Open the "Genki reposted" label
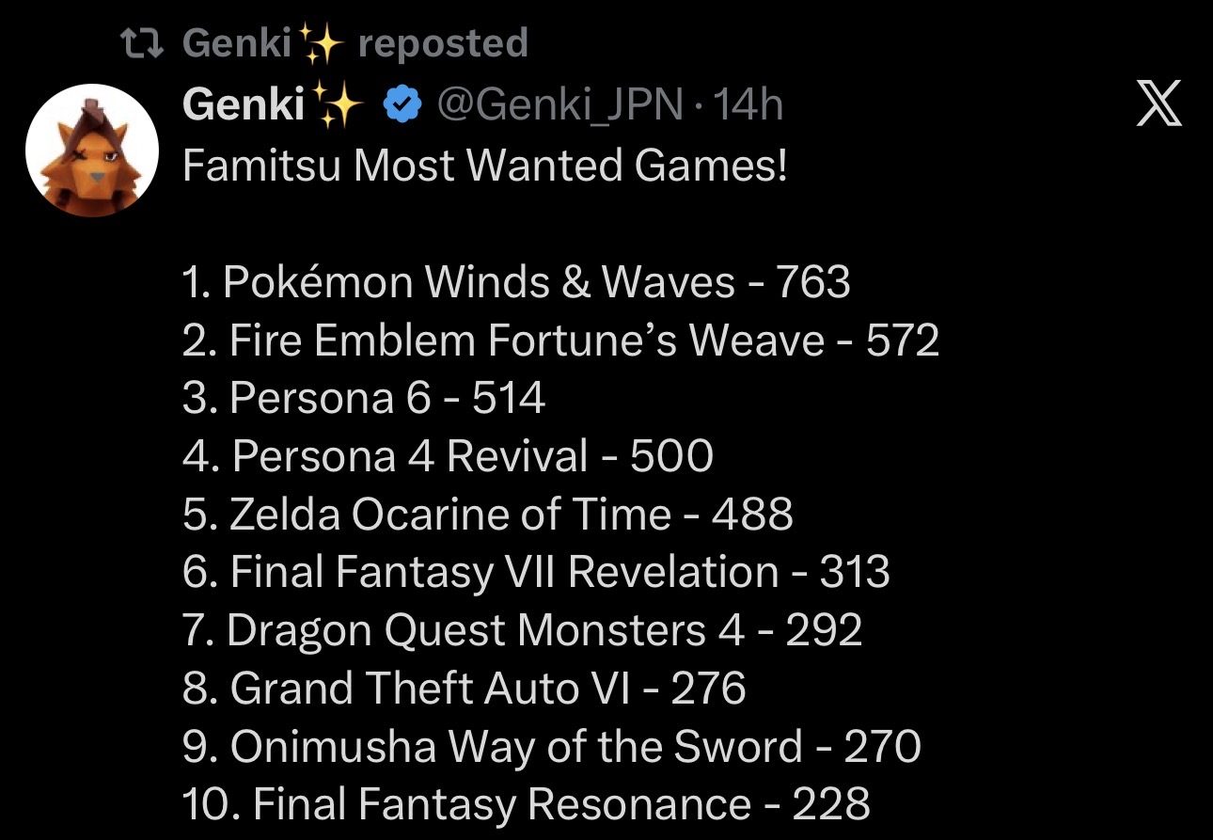The height and width of the screenshot is (840, 1213). pos(355,43)
